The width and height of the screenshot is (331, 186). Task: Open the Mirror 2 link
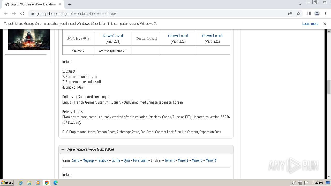click(197, 160)
